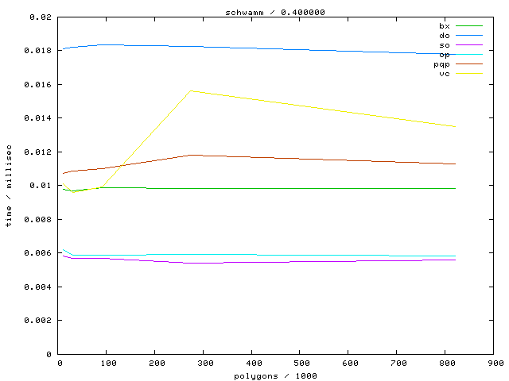Click the 0.02 tick label on y-axis

point(42,17)
